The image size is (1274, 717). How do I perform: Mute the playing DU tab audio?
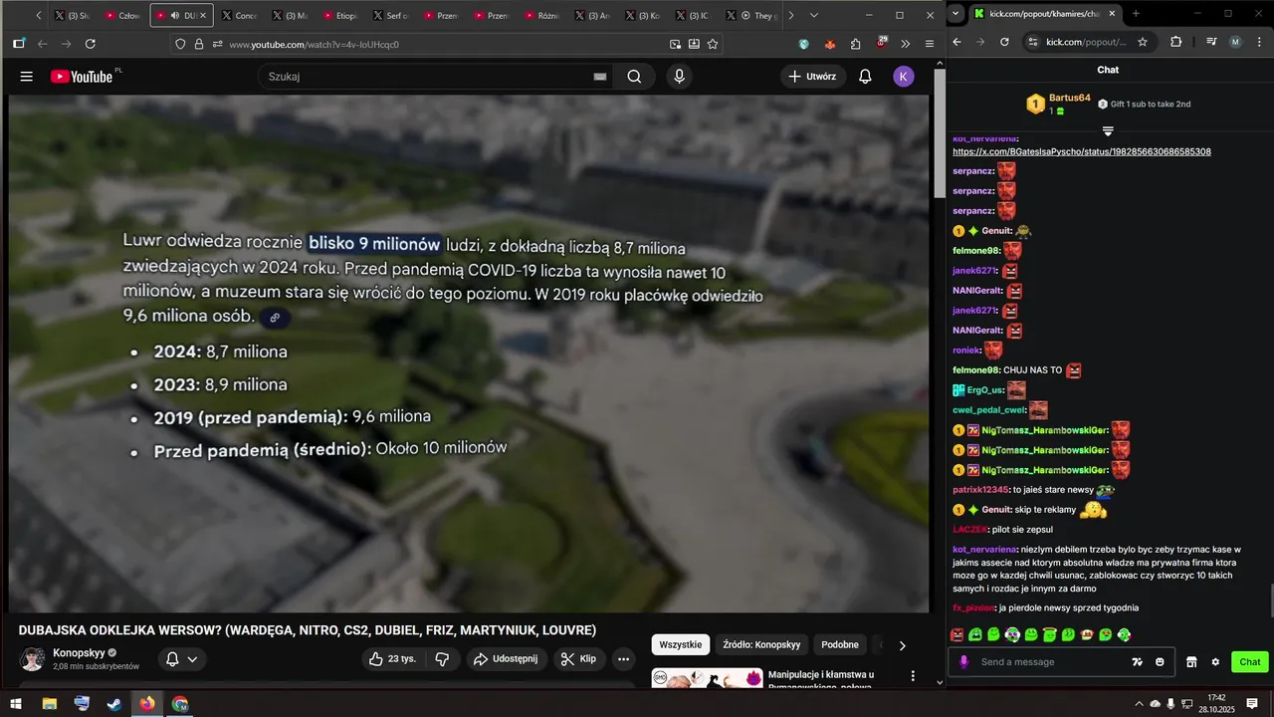tap(174, 16)
